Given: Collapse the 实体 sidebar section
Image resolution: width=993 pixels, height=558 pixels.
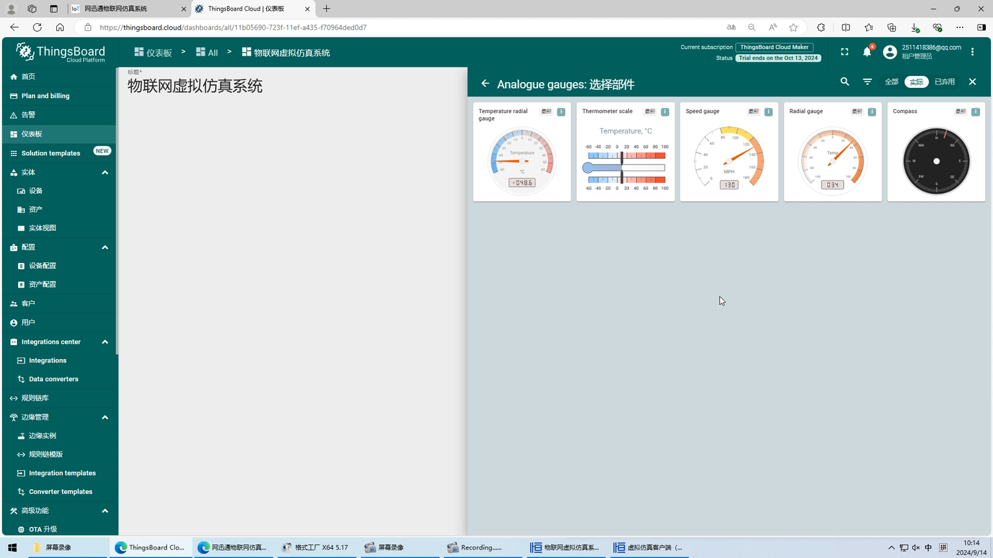Looking at the screenshot, I should click(105, 173).
